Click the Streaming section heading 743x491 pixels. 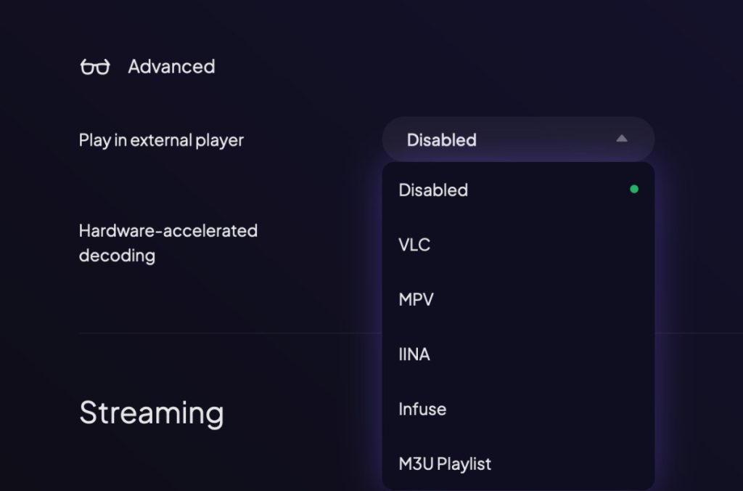(152, 413)
